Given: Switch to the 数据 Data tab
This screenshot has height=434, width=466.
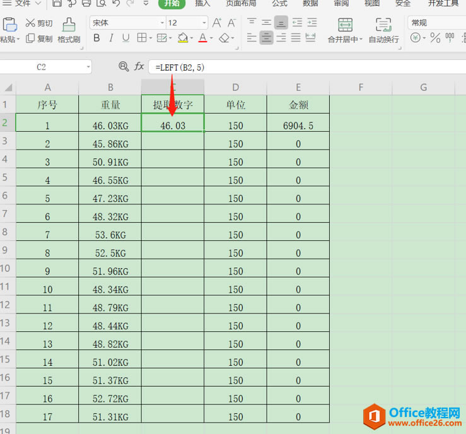Looking at the screenshot, I should click(310, 3).
